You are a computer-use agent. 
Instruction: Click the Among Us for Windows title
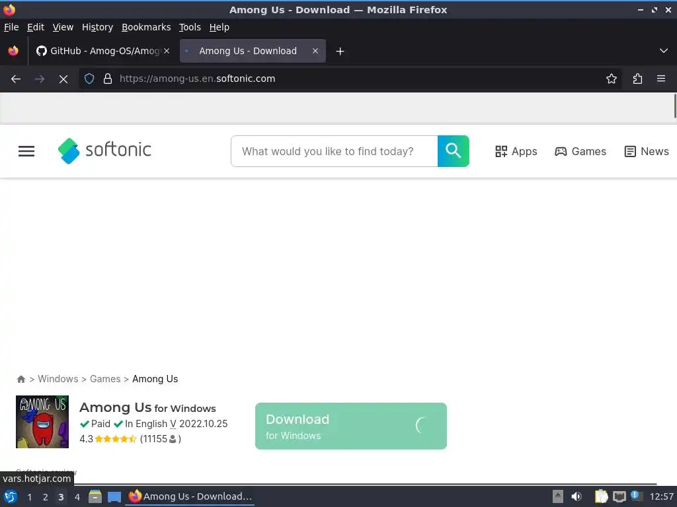(x=147, y=407)
